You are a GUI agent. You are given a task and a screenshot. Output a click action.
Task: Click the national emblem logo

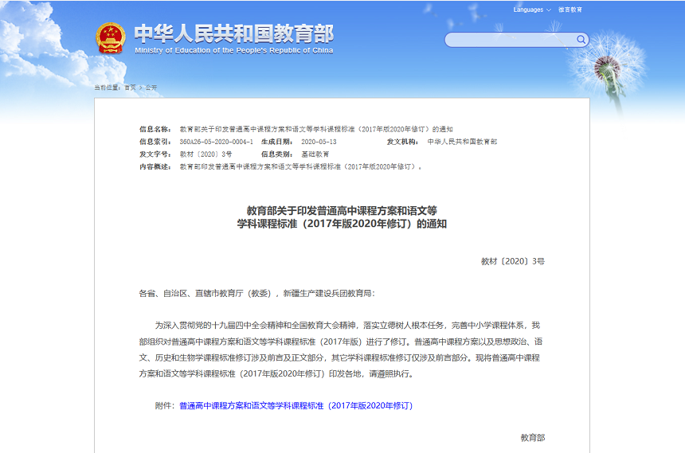111,38
